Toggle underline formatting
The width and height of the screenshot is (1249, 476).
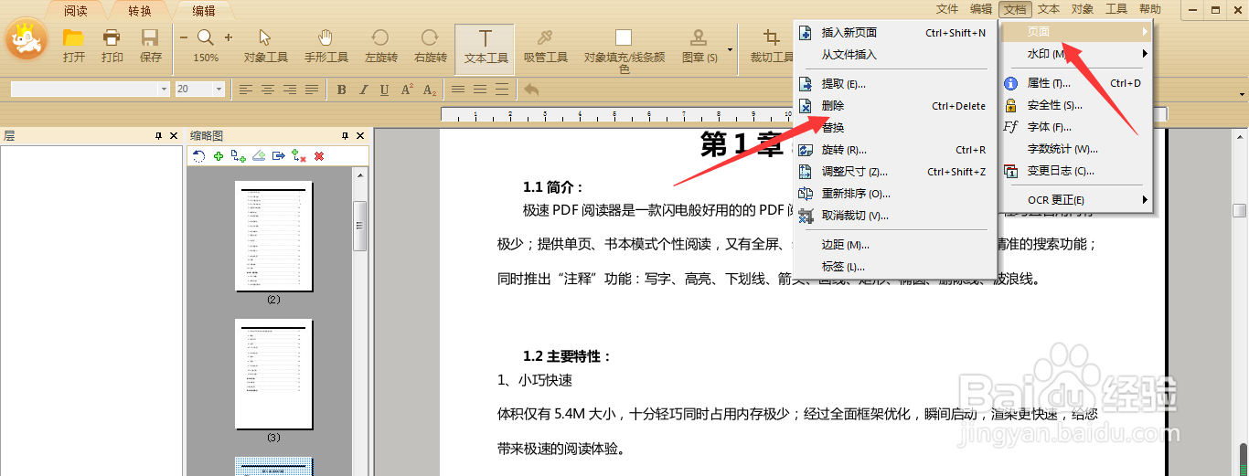coord(384,90)
